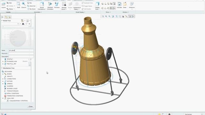Collapse the Mechanism Tree section

pos(2,68)
